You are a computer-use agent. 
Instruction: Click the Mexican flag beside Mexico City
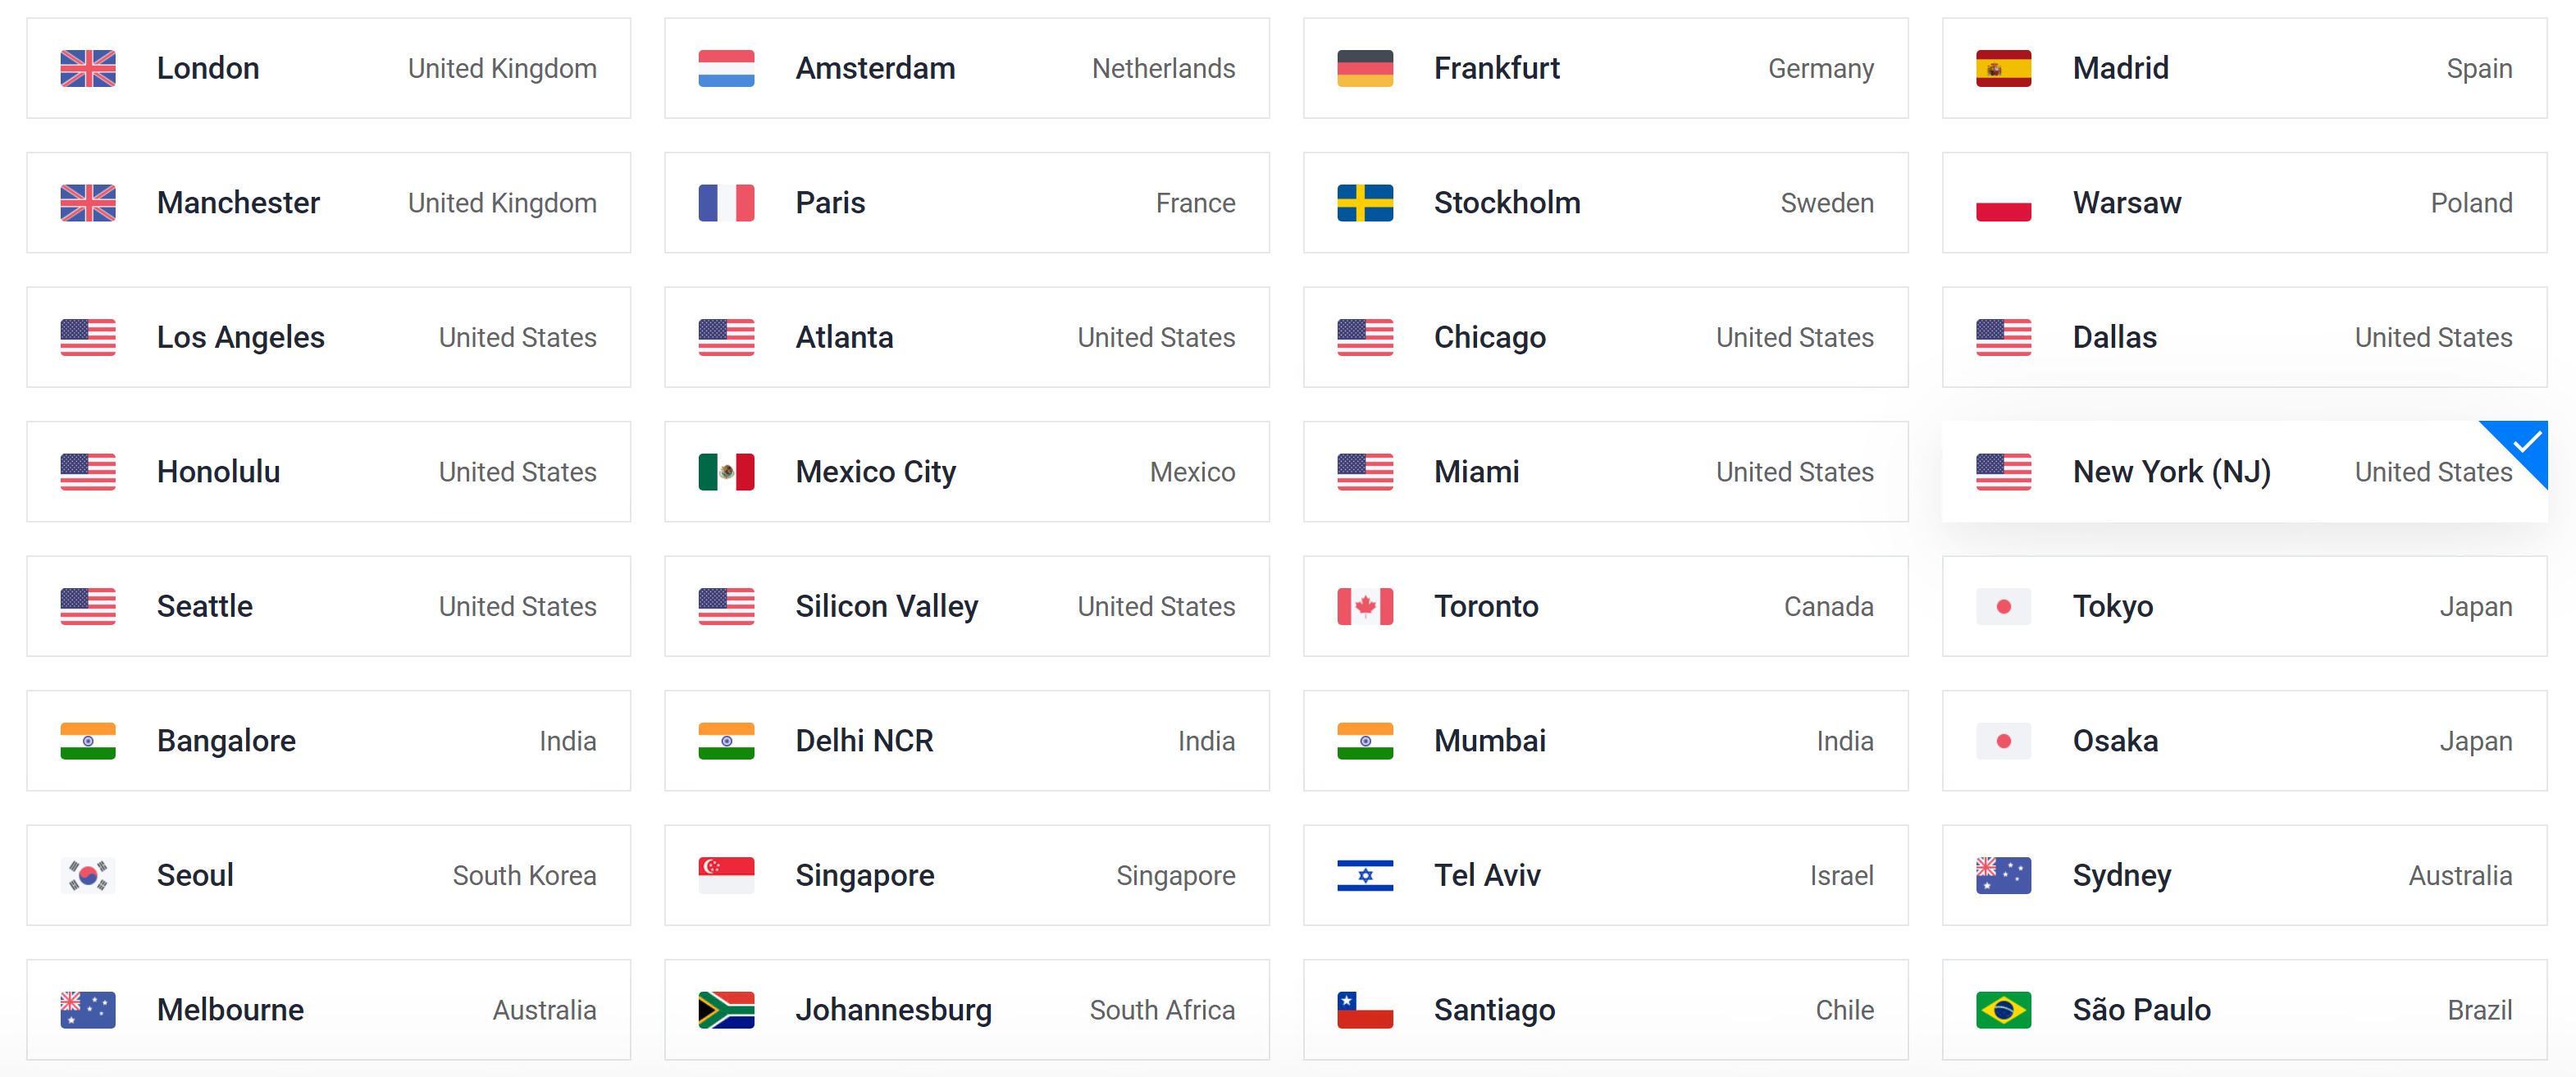coord(726,472)
